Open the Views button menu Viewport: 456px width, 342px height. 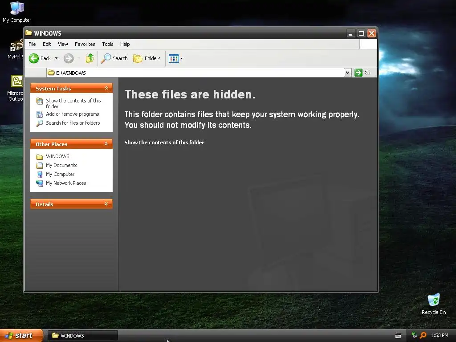click(175, 58)
